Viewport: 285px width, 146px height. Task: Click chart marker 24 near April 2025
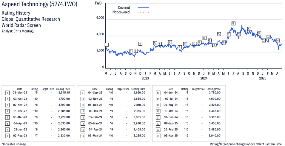click(x=277, y=40)
